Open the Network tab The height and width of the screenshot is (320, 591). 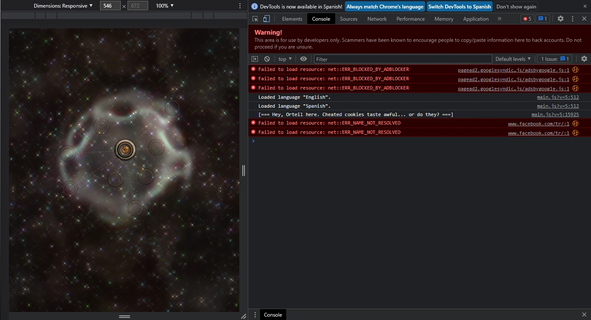coord(377,19)
